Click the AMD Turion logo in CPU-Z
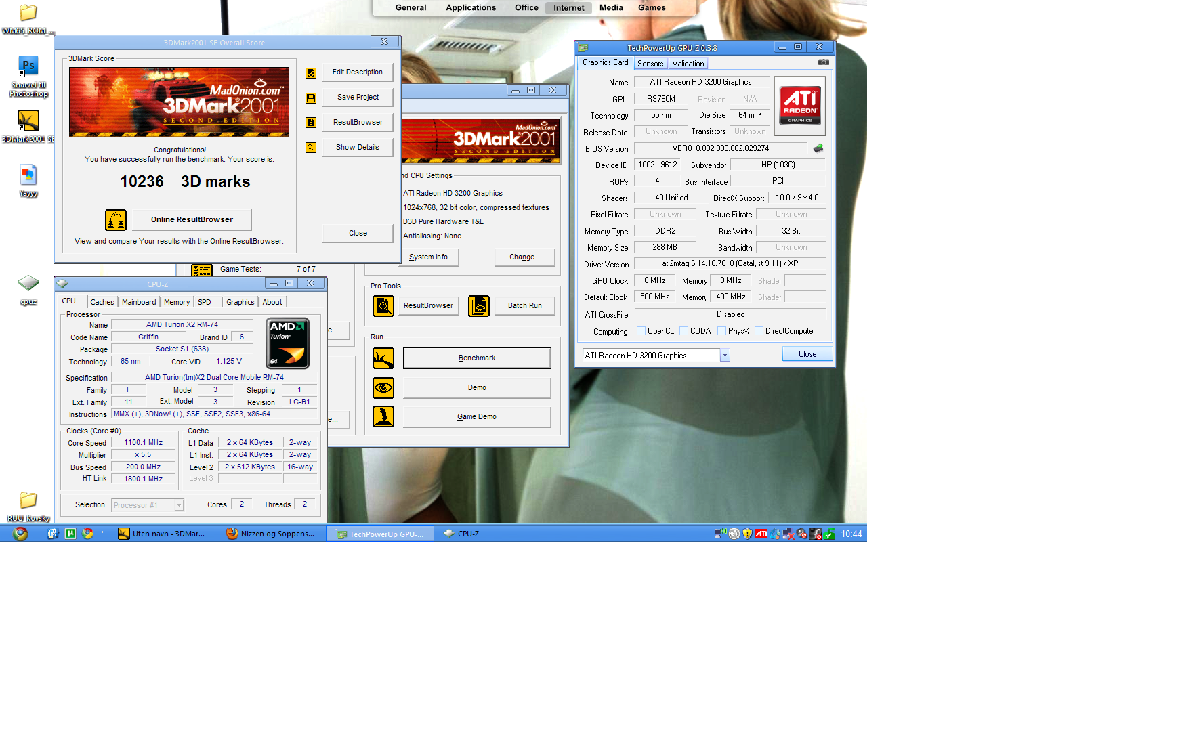The image size is (1178, 732). tap(288, 343)
